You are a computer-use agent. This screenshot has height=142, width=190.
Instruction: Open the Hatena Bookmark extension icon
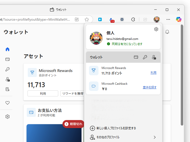coord(100,19)
